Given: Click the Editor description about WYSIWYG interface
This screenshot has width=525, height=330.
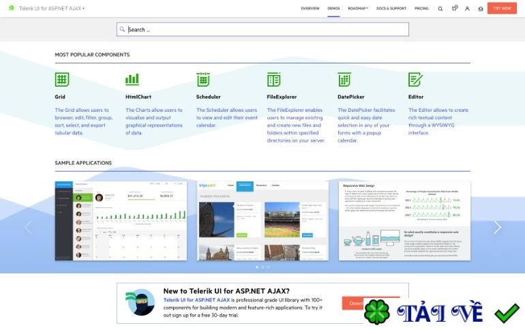Looking at the screenshot, I should point(438,121).
